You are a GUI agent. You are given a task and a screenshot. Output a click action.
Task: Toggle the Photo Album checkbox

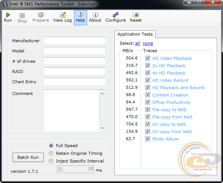point(148,139)
